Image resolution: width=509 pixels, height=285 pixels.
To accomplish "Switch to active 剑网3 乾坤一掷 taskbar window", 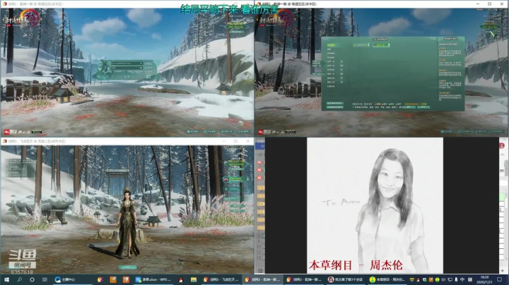I will point(263,279).
